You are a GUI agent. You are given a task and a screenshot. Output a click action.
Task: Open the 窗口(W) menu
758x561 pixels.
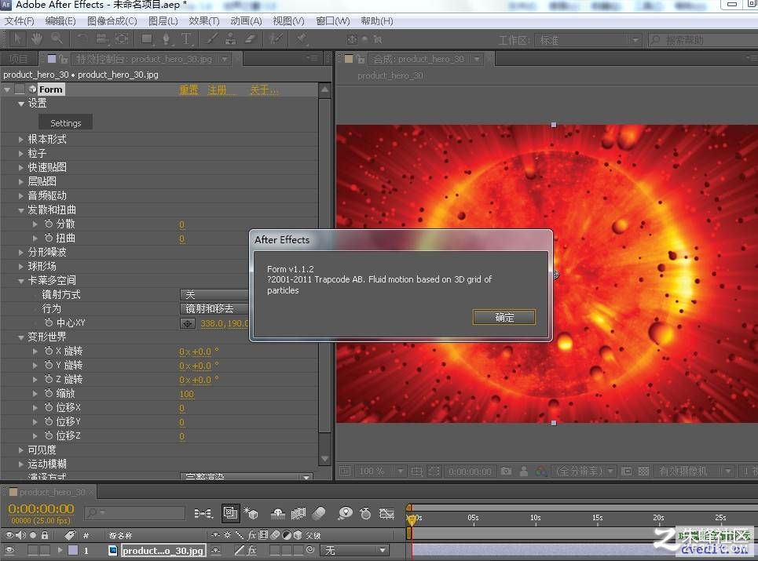click(332, 20)
